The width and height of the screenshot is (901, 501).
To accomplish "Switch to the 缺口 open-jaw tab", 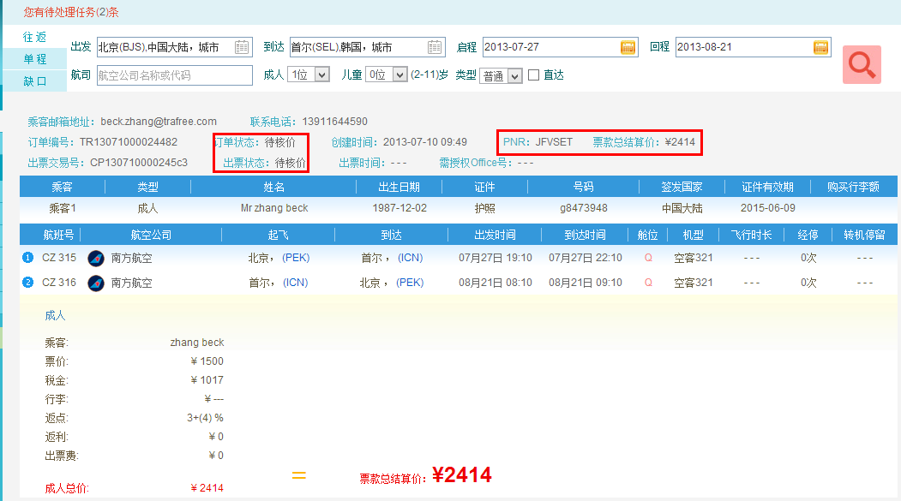I will point(35,81).
